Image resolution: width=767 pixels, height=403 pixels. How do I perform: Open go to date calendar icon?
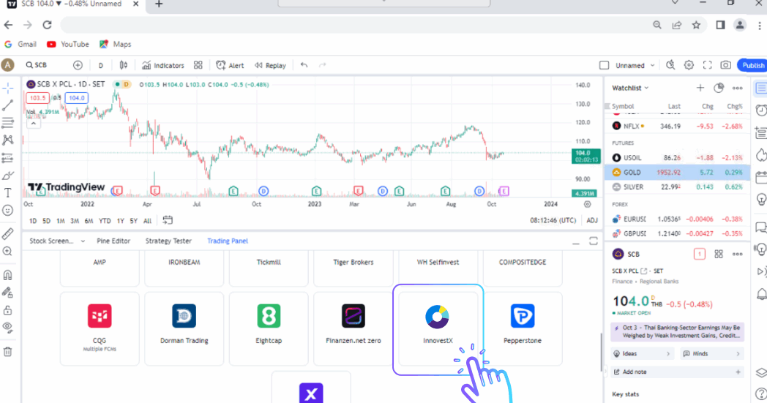pyautogui.click(x=168, y=220)
